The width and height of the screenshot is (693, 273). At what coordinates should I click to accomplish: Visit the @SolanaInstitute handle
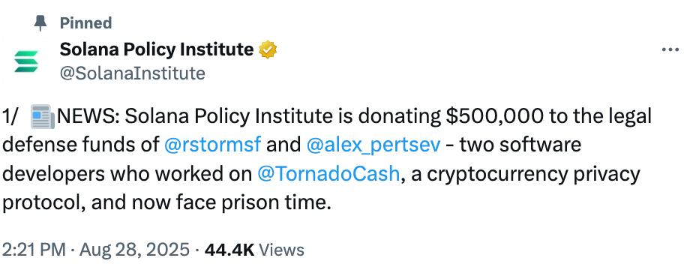pos(133,73)
